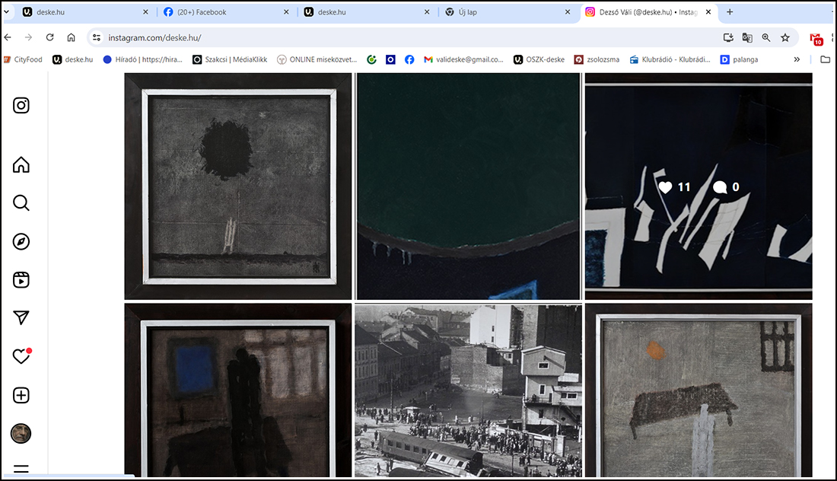Screen dimensions: 837x481
Task: Open Reels from the sidebar
Action: [x=21, y=280]
